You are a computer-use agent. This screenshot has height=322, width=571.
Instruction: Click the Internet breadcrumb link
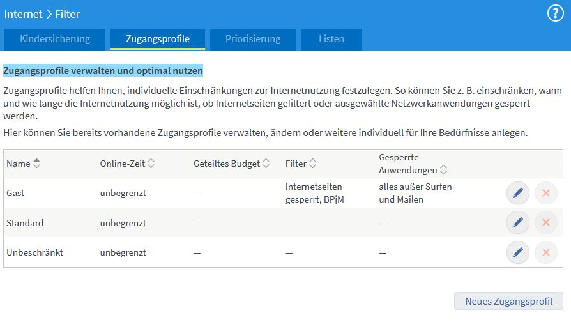coord(23,13)
